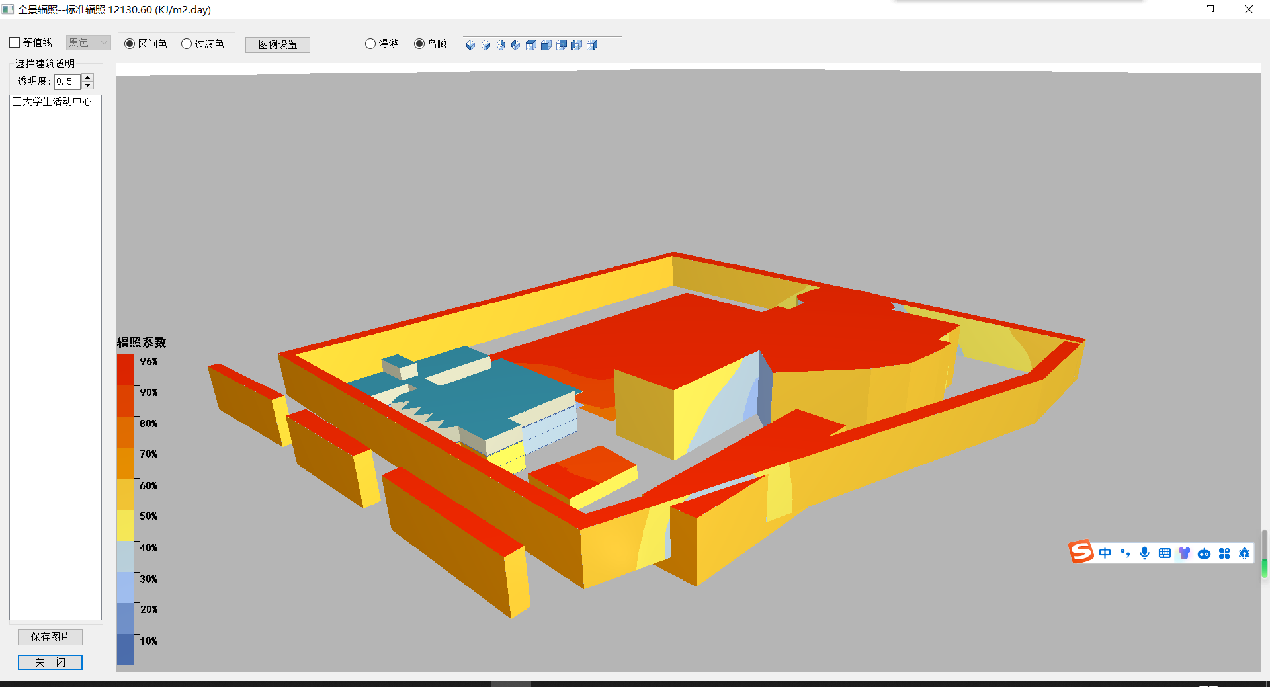
Task: Select the front view cube icon
Action: (546, 45)
